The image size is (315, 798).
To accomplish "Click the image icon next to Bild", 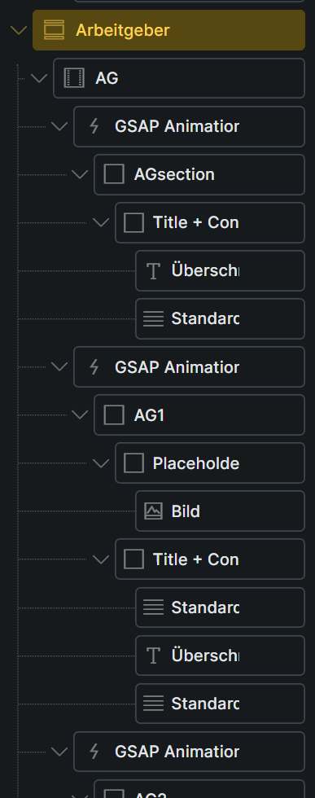I will coord(153,511).
